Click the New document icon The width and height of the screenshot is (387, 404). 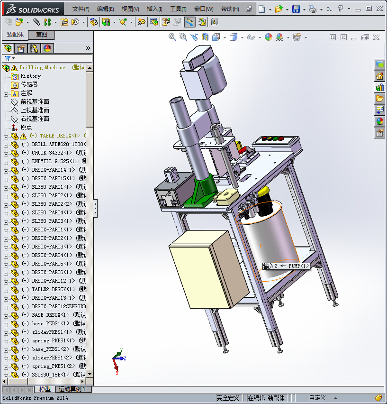click(x=261, y=9)
